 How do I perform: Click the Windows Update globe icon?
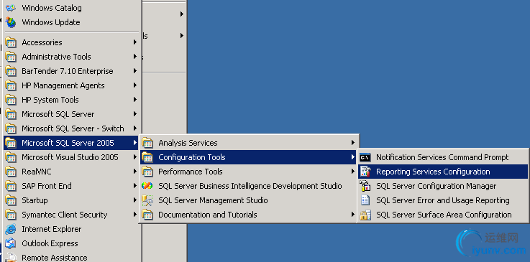(11, 22)
